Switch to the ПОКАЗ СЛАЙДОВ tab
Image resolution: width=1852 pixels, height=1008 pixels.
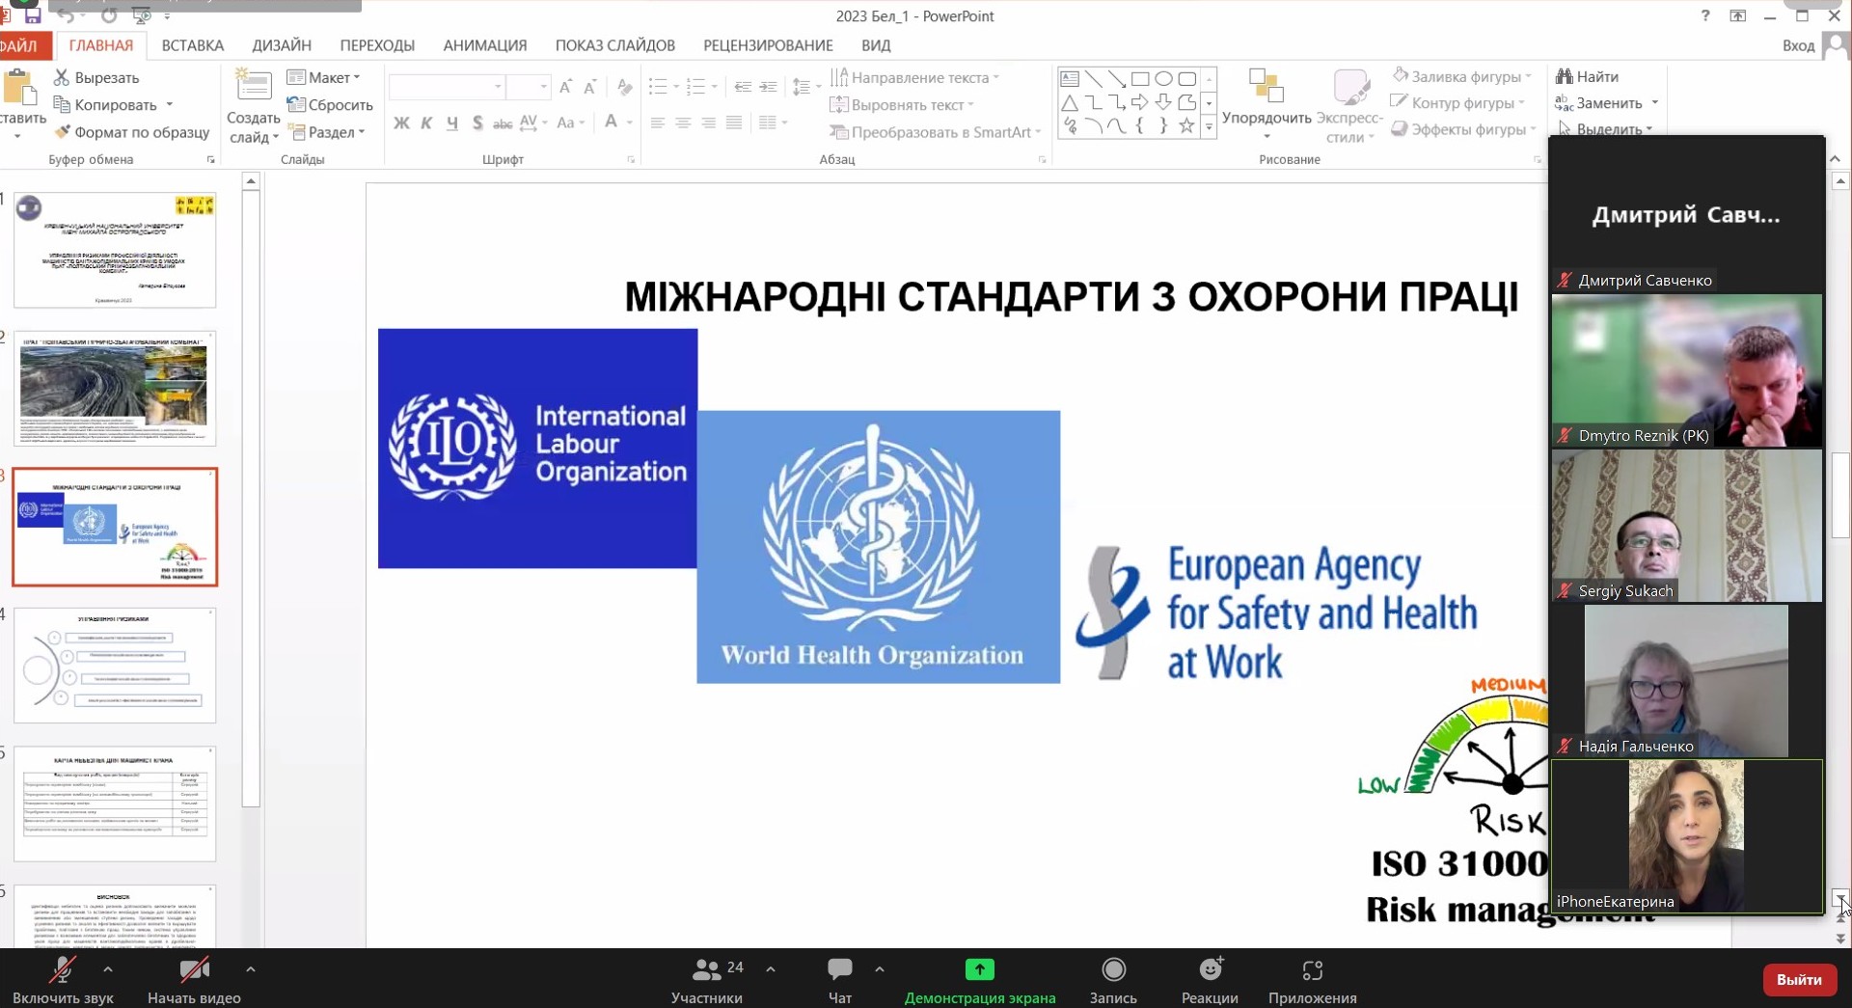(615, 45)
